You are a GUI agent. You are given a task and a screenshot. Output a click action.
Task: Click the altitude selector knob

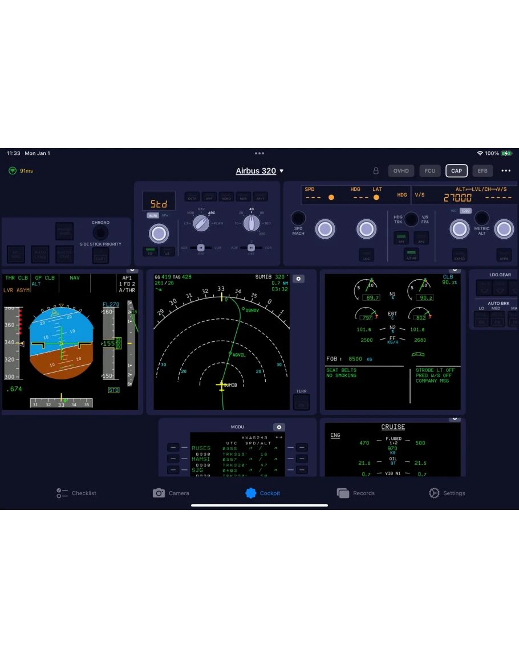click(459, 229)
